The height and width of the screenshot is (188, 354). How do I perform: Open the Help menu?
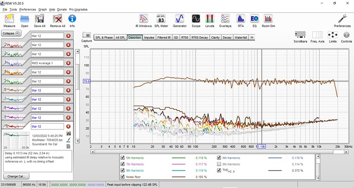pos(52,9)
